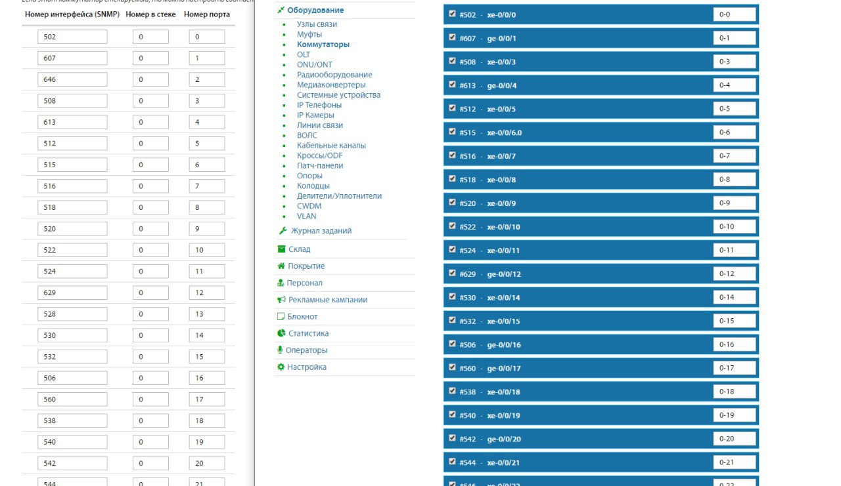
Task: Click SNMP interface field containing 646
Action: point(72,79)
